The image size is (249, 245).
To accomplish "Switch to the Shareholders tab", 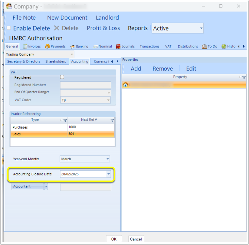I will pyautogui.click(x=56, y=61).
